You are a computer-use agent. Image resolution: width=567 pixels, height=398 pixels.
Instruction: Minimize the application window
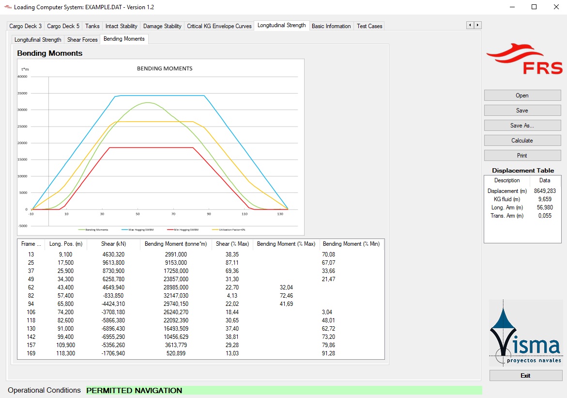coord(512,7)
